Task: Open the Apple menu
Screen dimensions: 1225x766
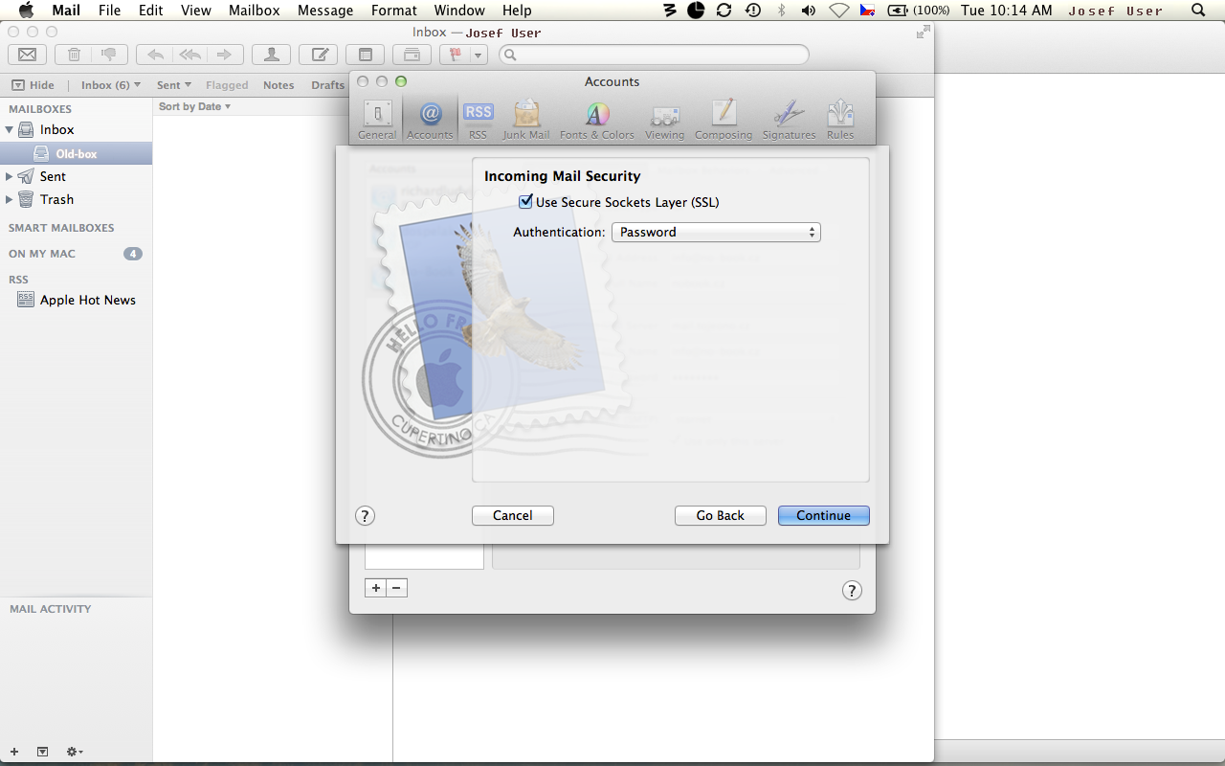Action: [x=27, y=11]
